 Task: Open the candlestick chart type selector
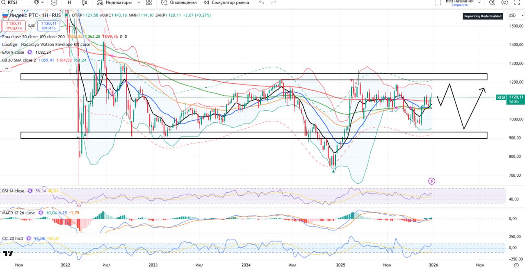click(85, 2)
